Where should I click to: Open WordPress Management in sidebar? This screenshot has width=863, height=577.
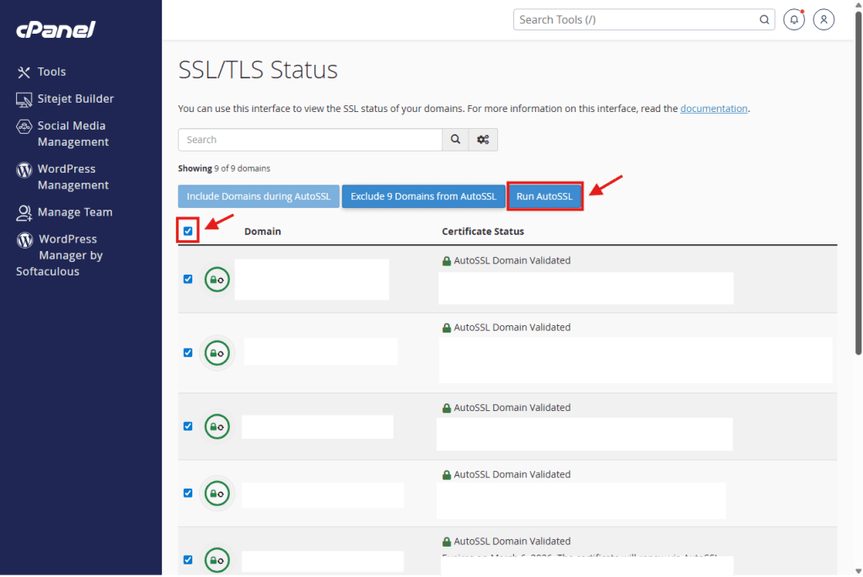[72, 177]
